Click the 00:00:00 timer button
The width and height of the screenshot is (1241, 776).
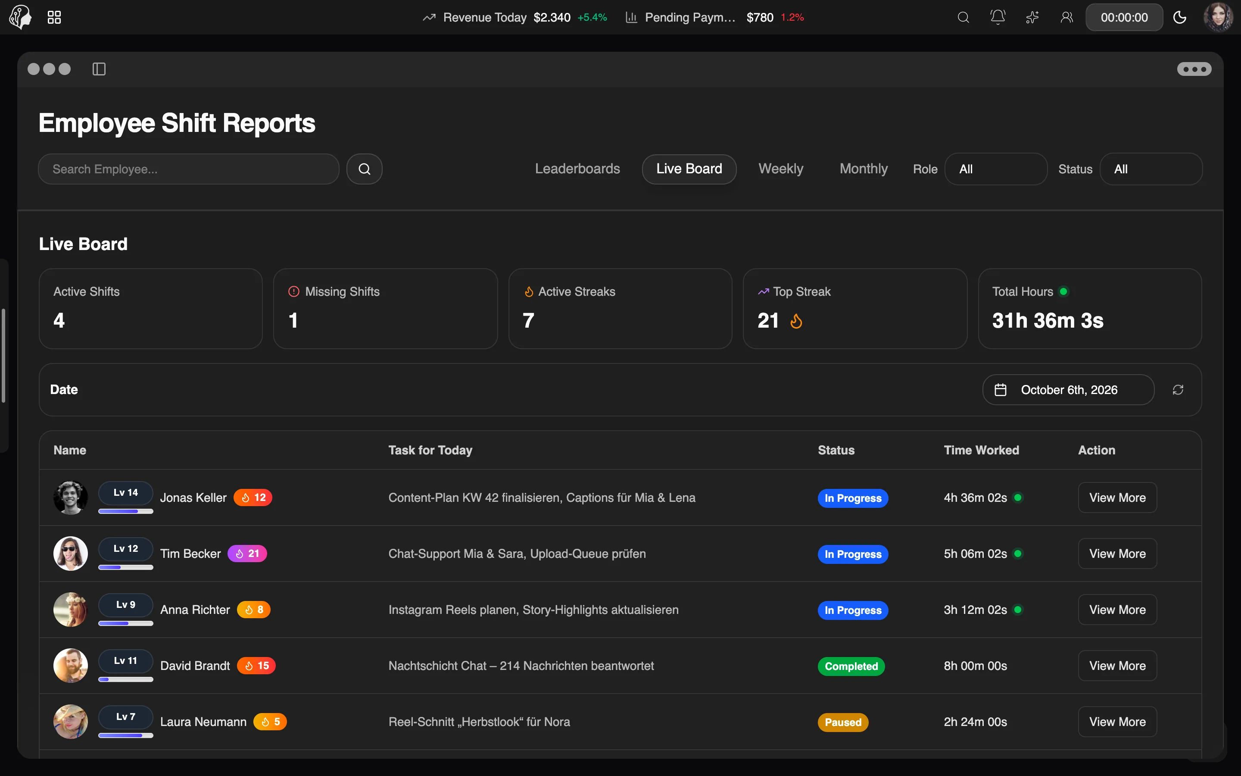coord(1124,17)
